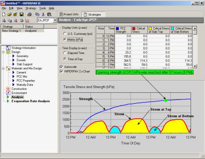Image resolution: width=205 pixels, height=159 pixels.
Task: Click the Time column header
Action: point(110,30)
